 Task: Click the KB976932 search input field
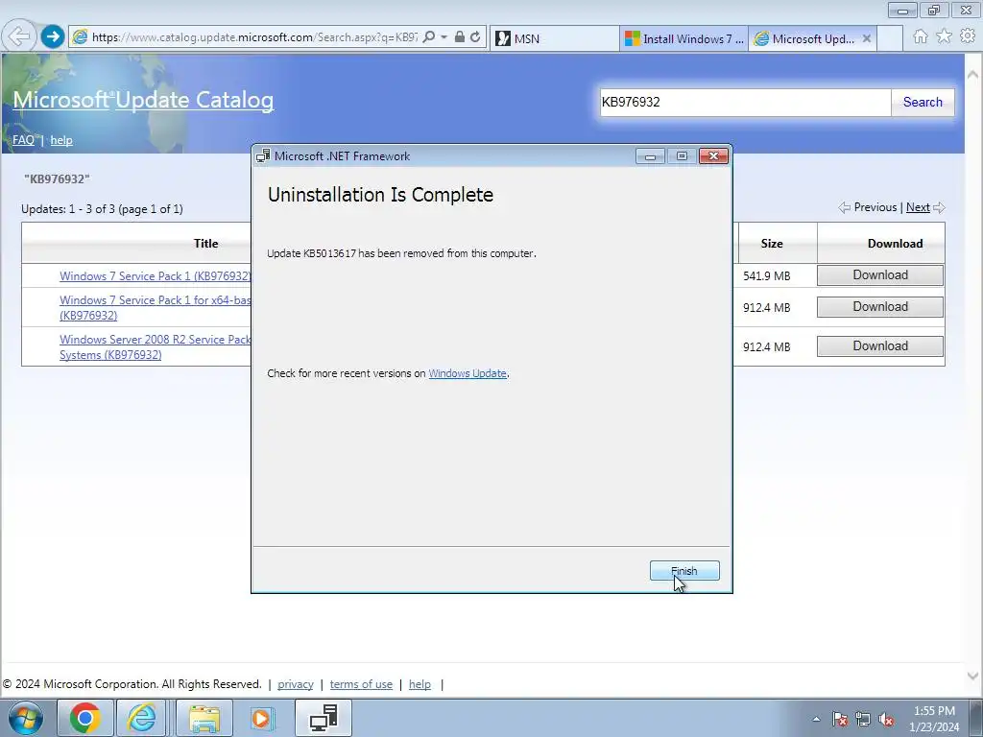click(745, 102)
